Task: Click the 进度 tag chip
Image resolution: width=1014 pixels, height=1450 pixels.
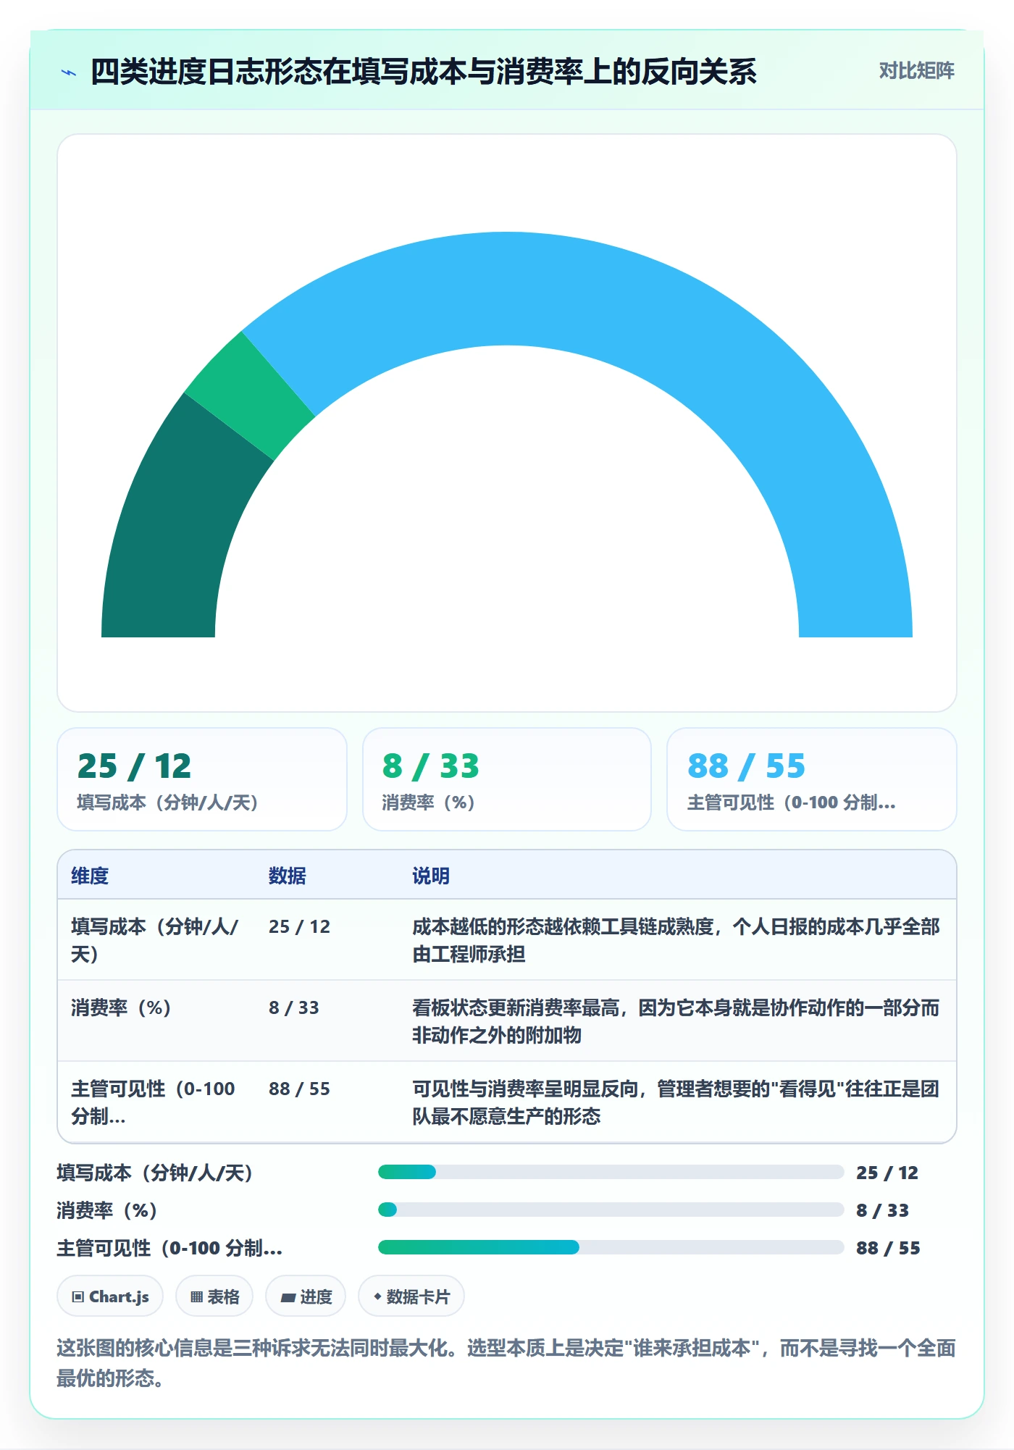Action: pyautogui.click(x=306, y=1296)
